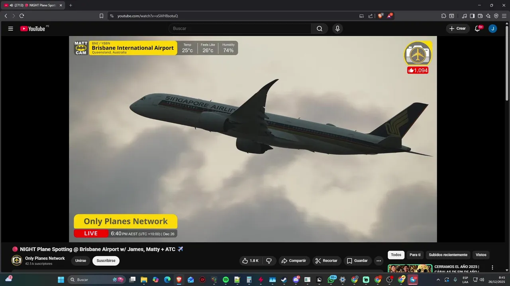The height and width of the screenshot is (286, 510).
Task: Start voice search with the microphone icon
Action: [337, 29]
